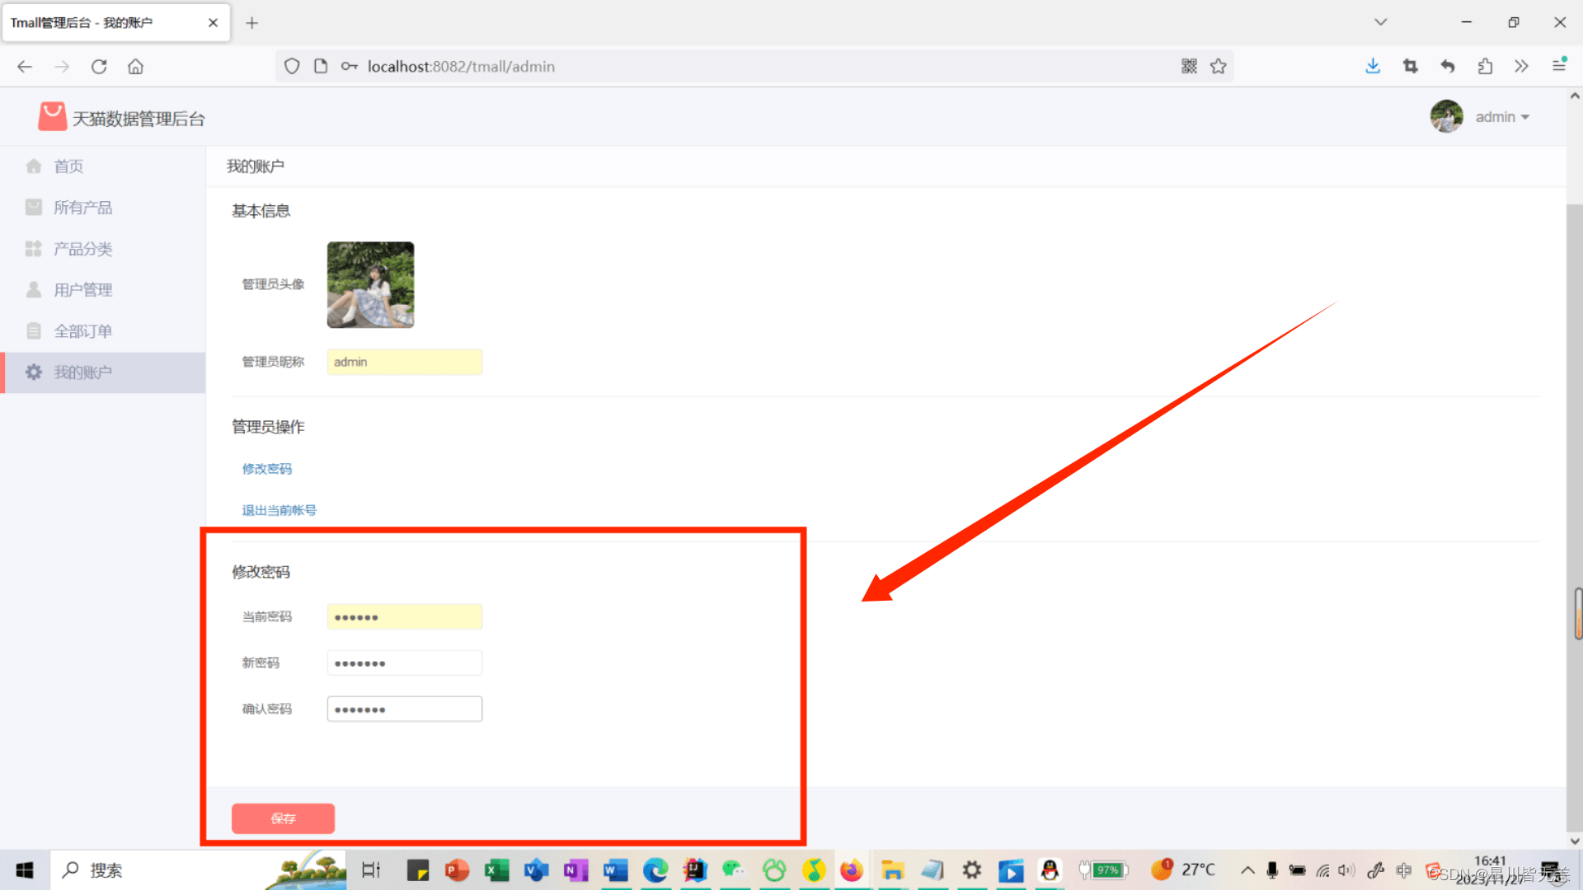Focus the 新密码 password field
1583x890 pixels.
pyautogui.click(x=405, y=663)
